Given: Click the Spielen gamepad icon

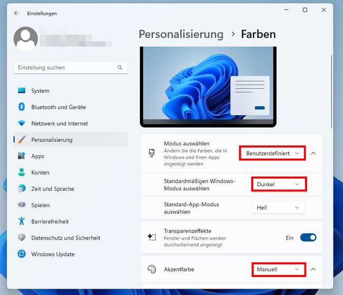Looking at the screenshot, I should 22,205.
